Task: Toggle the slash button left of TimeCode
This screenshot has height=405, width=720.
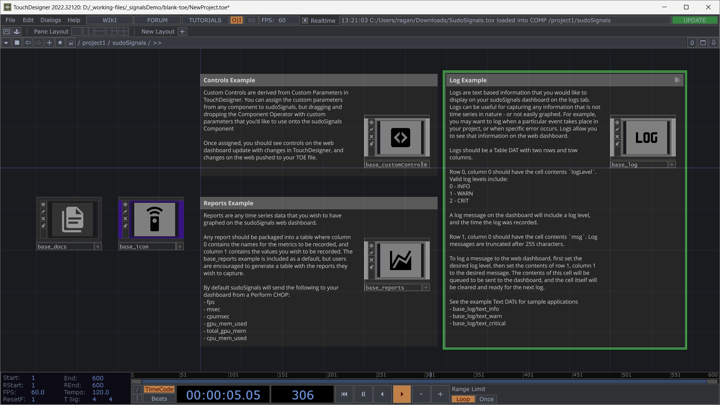Action: 137,389
